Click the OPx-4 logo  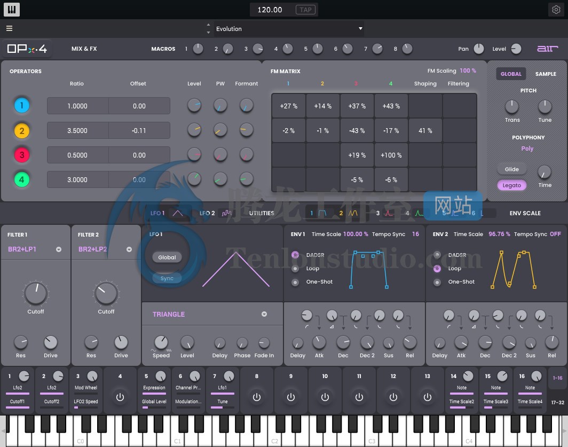pyautogui.click(x=27, y=49)
